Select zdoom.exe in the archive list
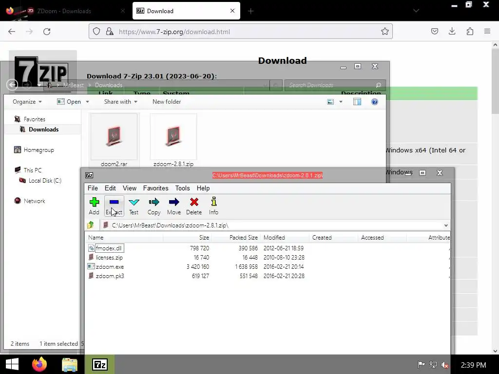The image size is (499, 374). 110,266
